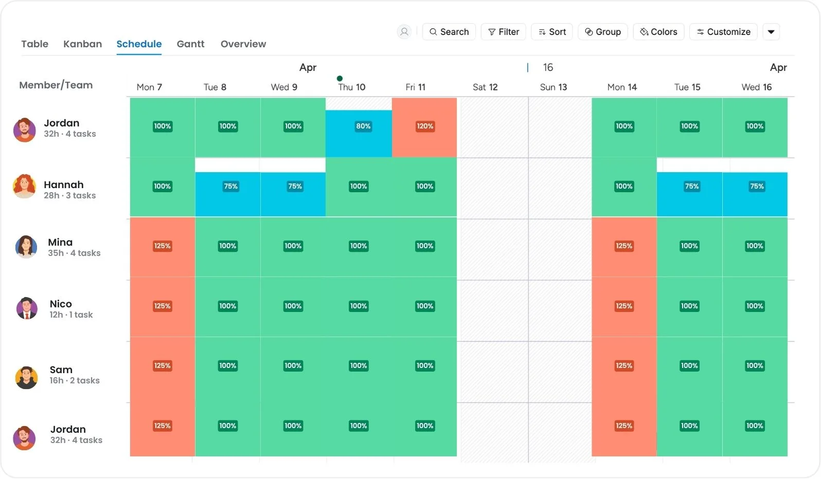The image size is (821, 479).
Task: Click the Member/Team column header
Action: click(56, 85)
